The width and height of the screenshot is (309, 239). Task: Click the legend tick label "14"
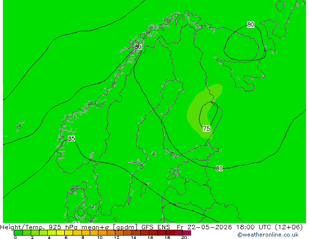click(x=134, y=238)
